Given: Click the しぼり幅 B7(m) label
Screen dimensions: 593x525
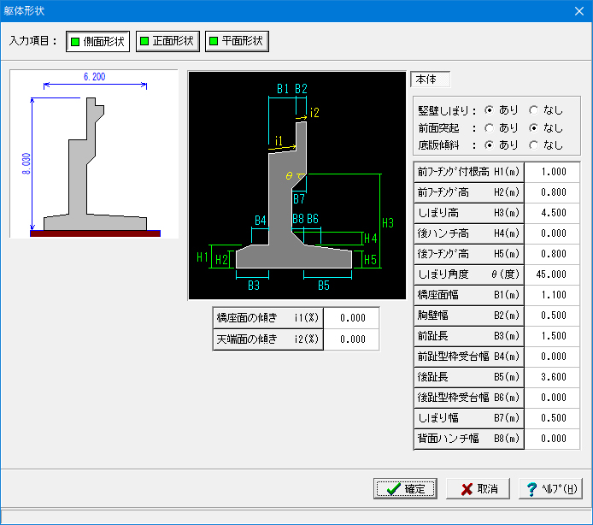Looking at the screenshot, I should pos(469,418).
